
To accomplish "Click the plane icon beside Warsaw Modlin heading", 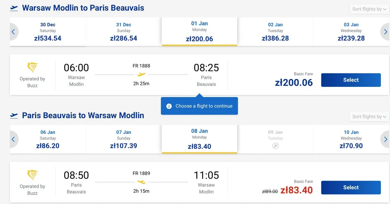I will [14, 8].
